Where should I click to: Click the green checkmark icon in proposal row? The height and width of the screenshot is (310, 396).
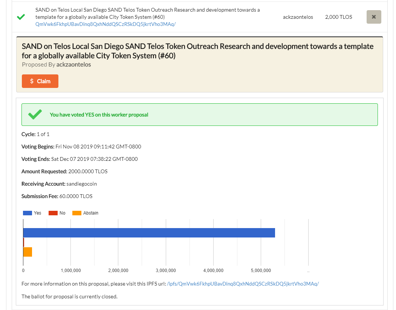point(21,17)
